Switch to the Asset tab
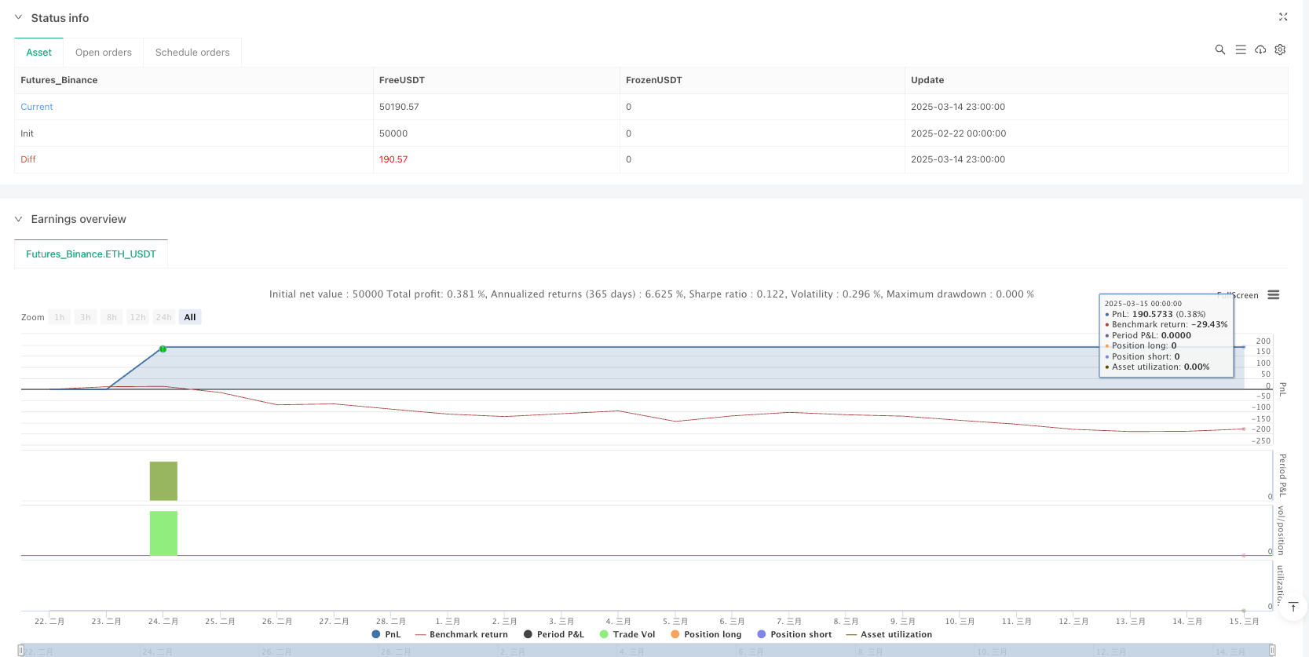 tap(39, 53)
